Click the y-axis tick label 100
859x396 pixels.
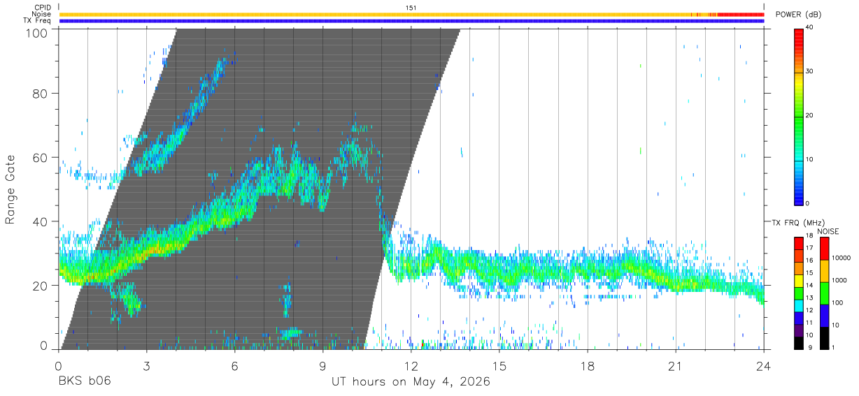tap(37, 33)
